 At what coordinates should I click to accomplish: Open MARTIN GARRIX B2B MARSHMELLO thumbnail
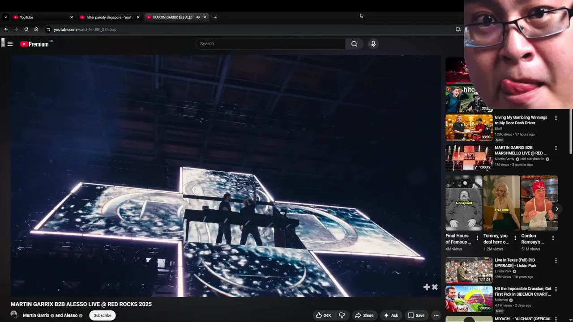[x=469, y=157]
